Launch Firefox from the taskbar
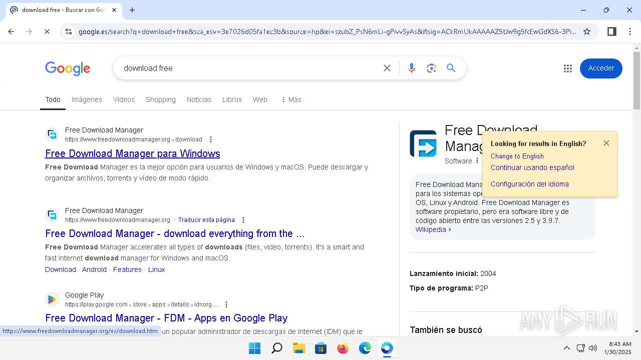Viewport: 641px width, 360px height. point(343,348)
